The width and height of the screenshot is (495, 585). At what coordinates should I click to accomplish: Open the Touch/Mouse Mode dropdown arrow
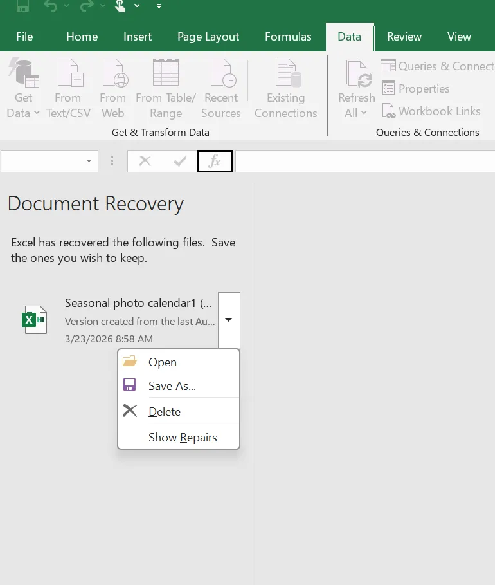click(x=137, y=6)
